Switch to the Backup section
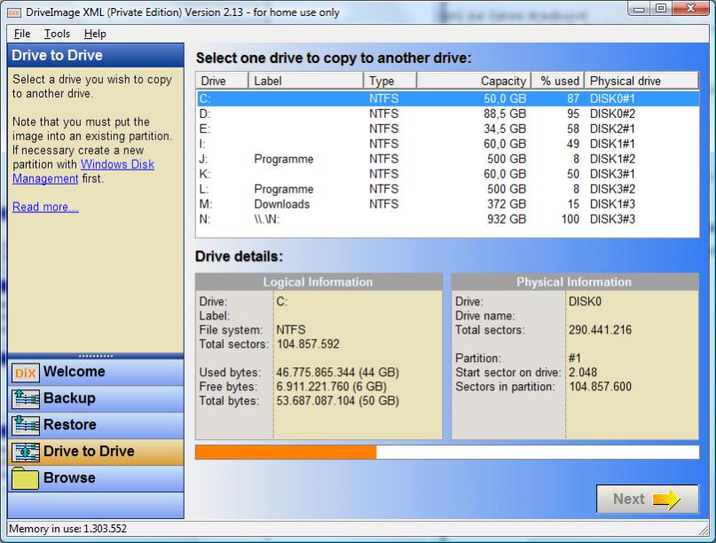The height and width of the screenshot is (543, 716). pos(96,398)
